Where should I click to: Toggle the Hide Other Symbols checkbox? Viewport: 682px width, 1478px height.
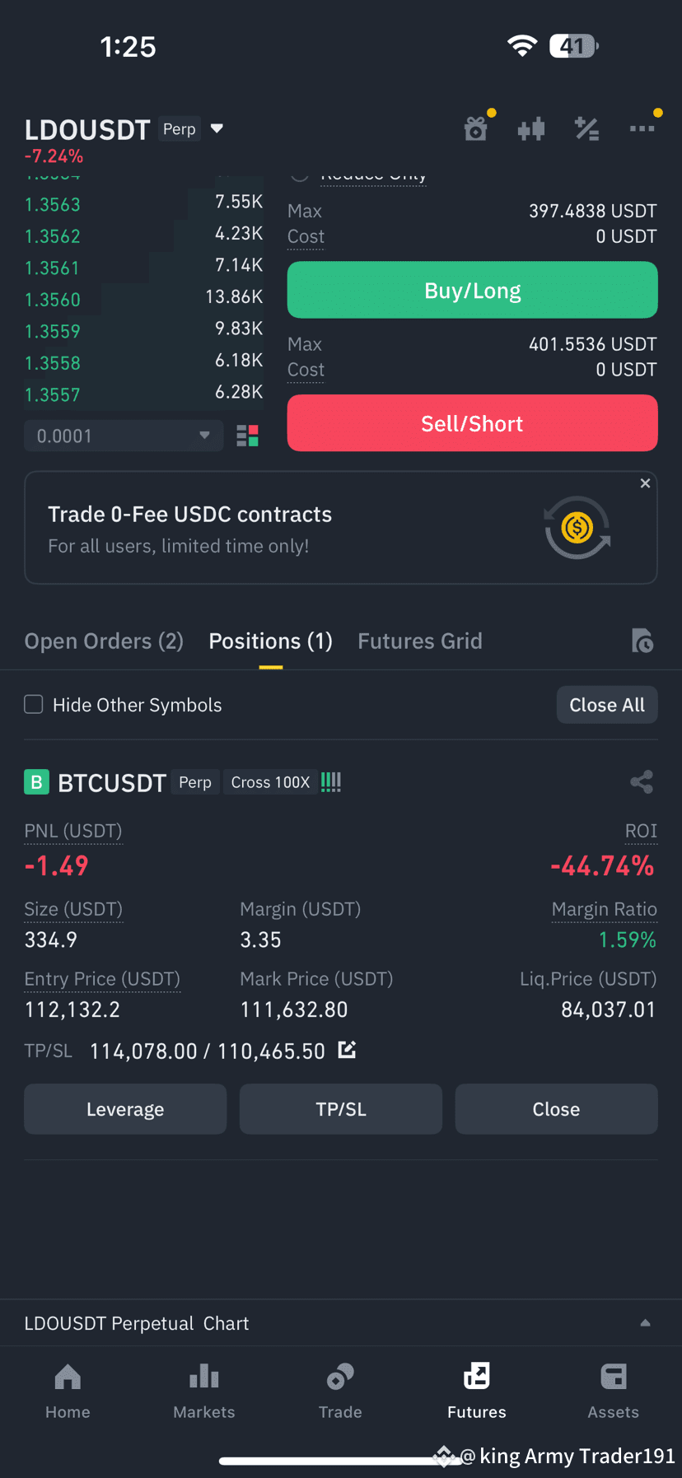coord(34,704)
